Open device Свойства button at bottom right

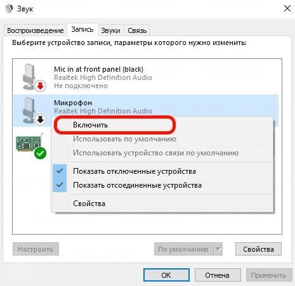[258, 249]
